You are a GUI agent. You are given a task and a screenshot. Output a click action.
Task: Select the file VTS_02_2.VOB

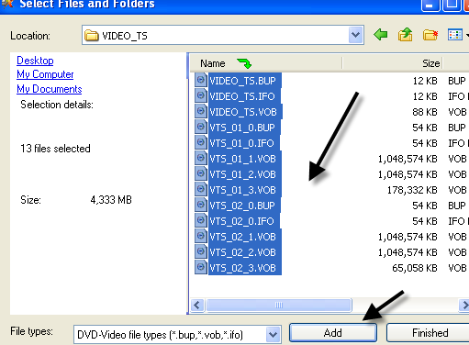point(245,252)
